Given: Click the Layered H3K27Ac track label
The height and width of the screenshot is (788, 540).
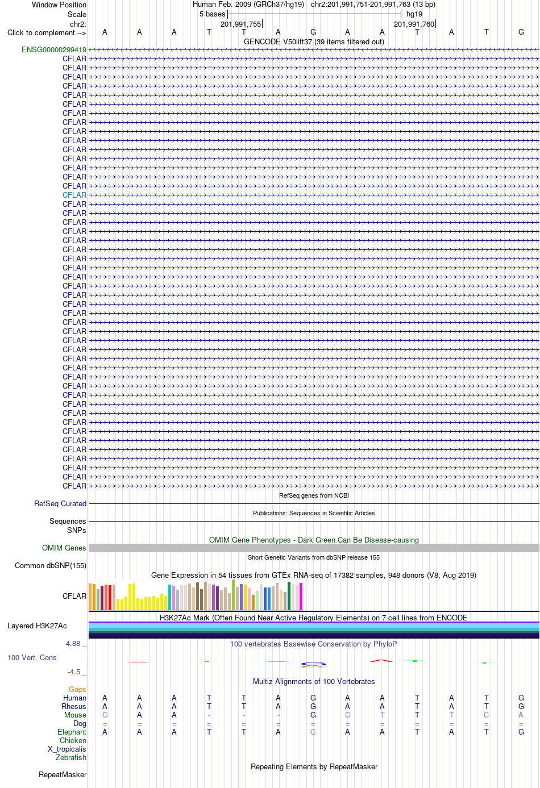Looking at the screenshot, I should pos(37,626).
